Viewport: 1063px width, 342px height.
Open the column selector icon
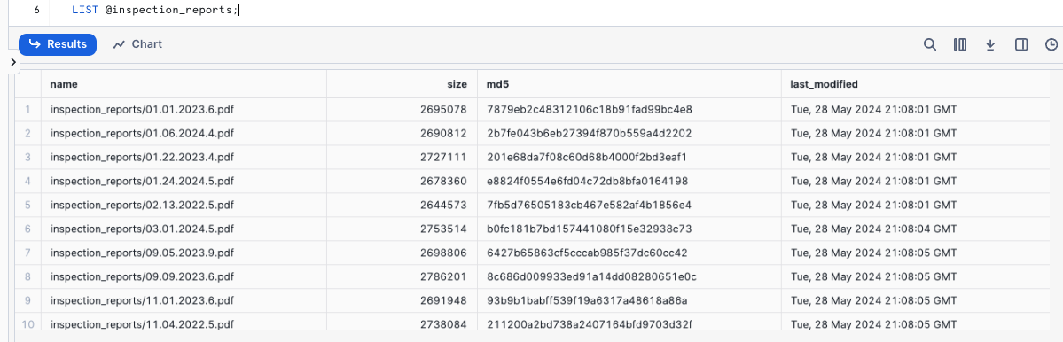(x=960, y=44)
